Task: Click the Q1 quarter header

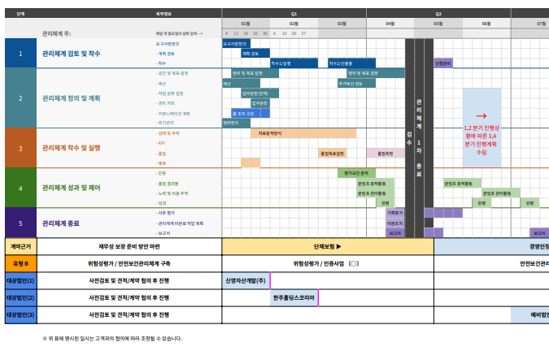Action: click(294, 14)
